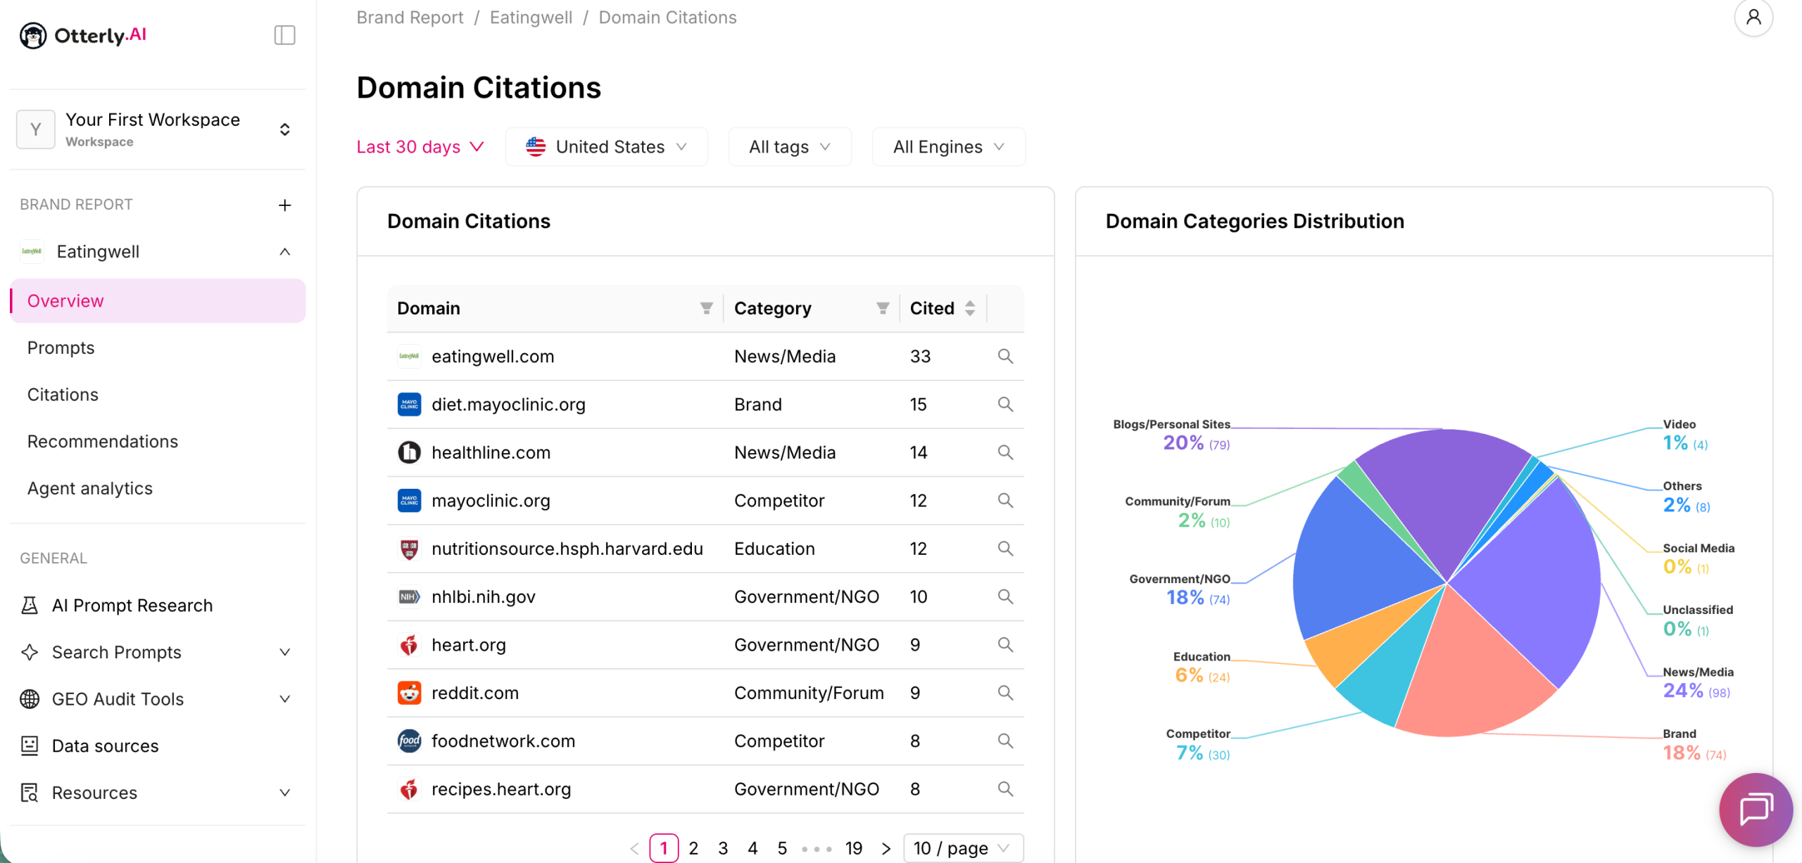Go to page 3 of results
1802x863 pixels.
723,848
